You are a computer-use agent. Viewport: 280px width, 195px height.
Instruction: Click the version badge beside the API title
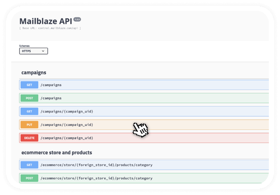click(77, 19)
